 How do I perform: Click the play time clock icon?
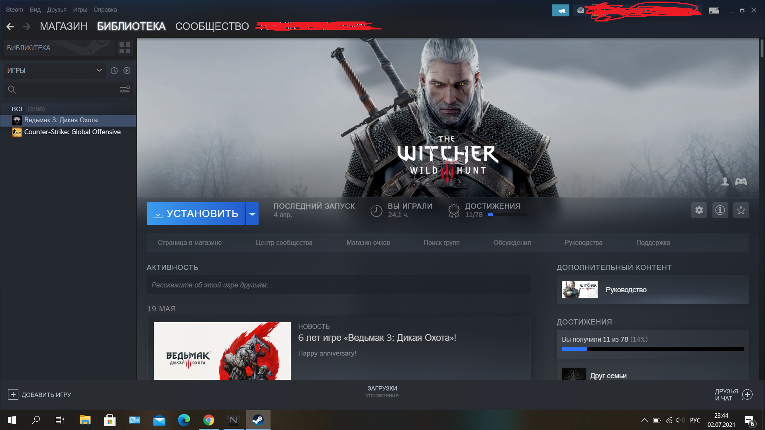376,211
